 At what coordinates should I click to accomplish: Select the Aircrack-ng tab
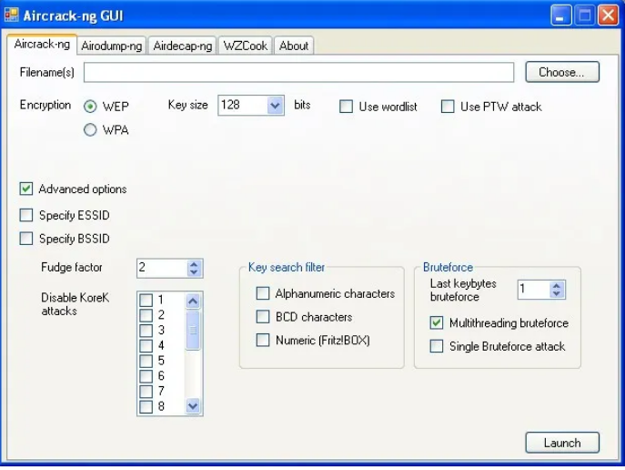[x=42, y=44]
